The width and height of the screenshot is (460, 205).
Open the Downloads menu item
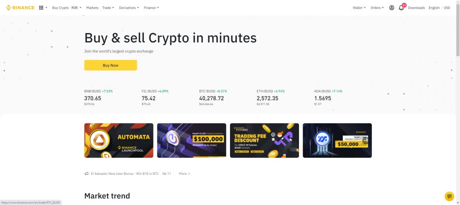[x=416, y=8]
